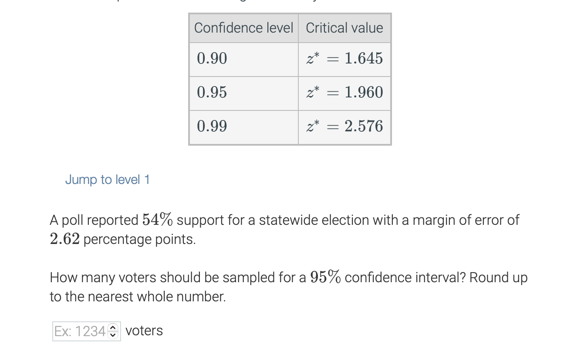Click the 0.90 confidence level cell
This screenshot has height=347, width=564.
(212, 59)
